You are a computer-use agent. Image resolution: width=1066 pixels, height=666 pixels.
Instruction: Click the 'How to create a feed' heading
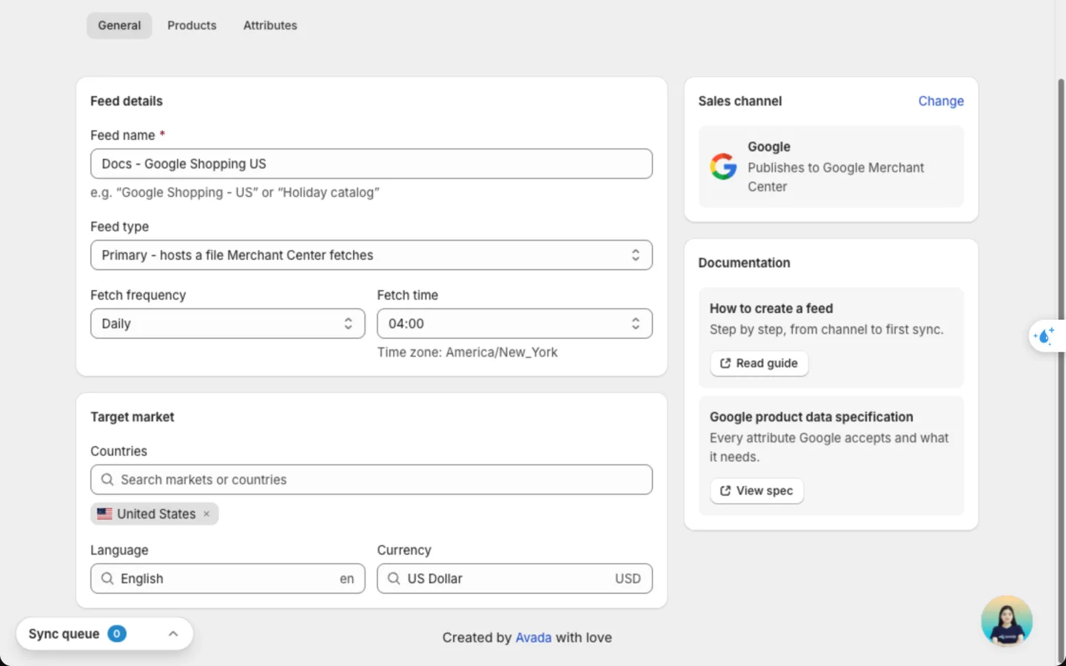coord(771,309)
